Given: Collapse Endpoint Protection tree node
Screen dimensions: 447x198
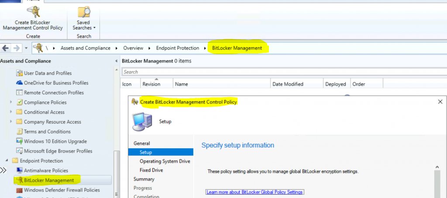Looking at the screenshot, I should pos(7,160).
